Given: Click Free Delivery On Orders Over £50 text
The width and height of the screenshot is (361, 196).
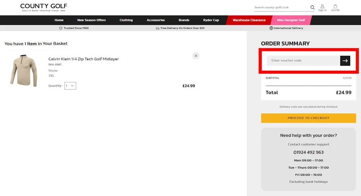Looking at the screenshot, I should pos(183,28).
